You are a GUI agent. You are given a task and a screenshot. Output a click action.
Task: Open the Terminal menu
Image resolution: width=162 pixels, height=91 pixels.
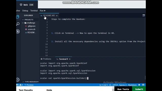tap(34, 11)
